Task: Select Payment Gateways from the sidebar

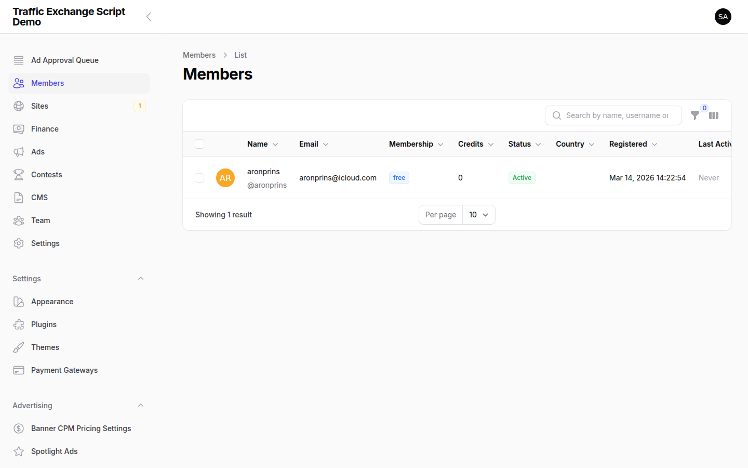Action: point(64,370)
